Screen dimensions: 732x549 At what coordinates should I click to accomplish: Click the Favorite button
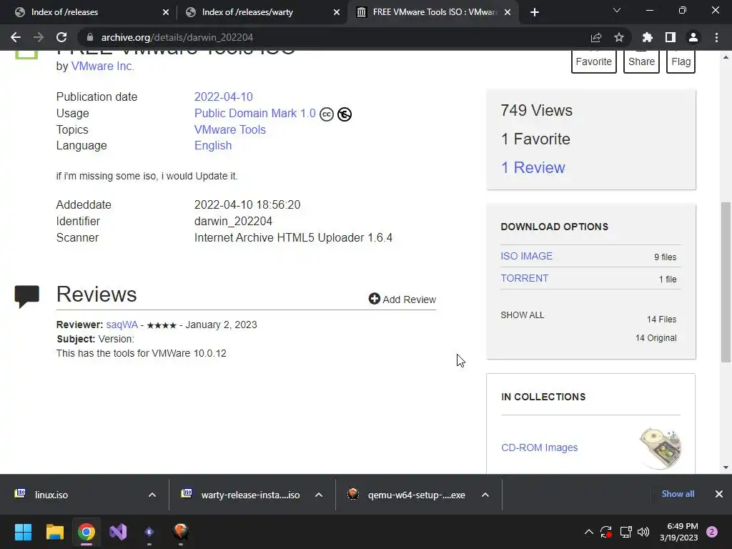(594, 61)
